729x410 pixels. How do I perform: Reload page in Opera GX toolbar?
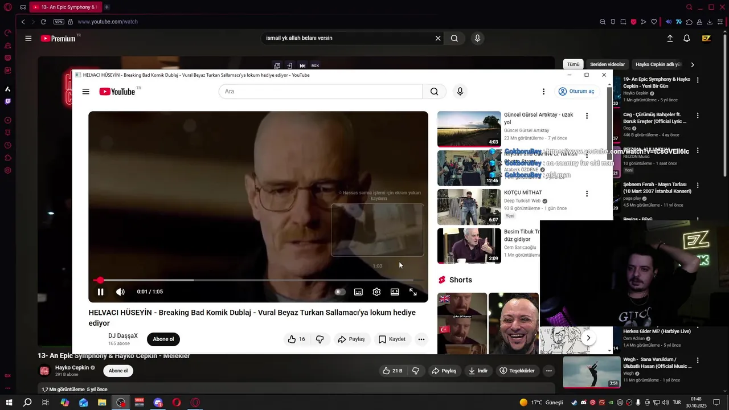tap(43, 22)
